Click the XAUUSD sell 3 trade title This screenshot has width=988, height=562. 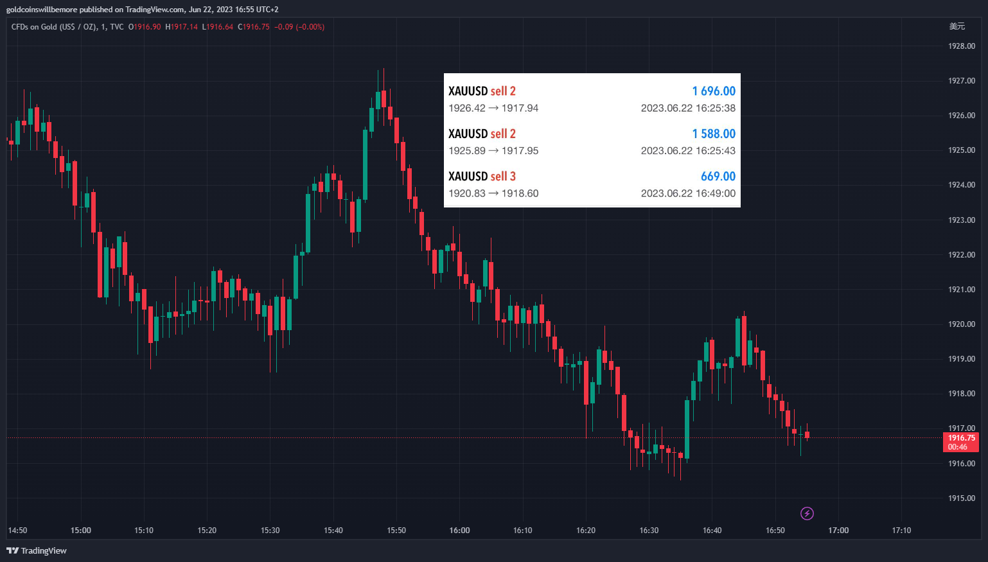pos(482,176)
